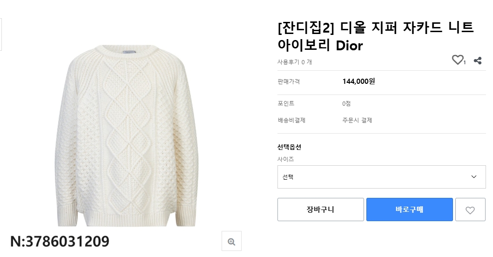The image size is (493, 257).
Task: Click the magnifier zoom icon below the image
Action: point(231,241)
